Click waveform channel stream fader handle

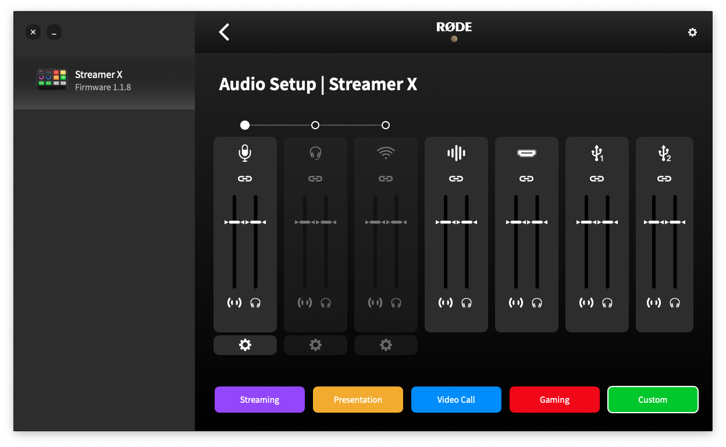[x=446, y=222]
